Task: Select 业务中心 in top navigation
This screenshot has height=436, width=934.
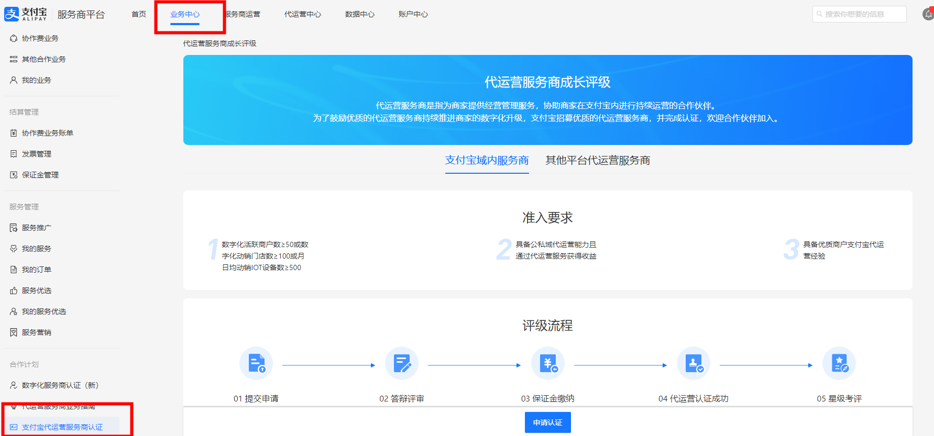Action: pos(185,14)
